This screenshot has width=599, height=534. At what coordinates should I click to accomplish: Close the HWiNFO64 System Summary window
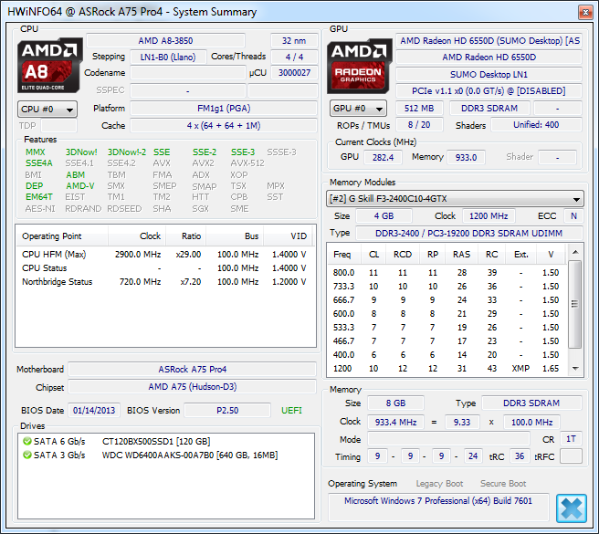pos(583,10)
